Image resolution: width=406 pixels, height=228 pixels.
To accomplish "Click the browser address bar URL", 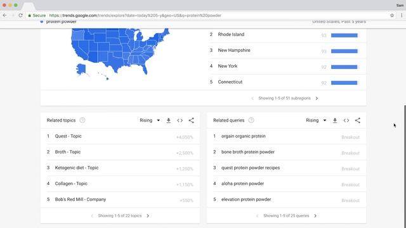I will tap(135, 15).
